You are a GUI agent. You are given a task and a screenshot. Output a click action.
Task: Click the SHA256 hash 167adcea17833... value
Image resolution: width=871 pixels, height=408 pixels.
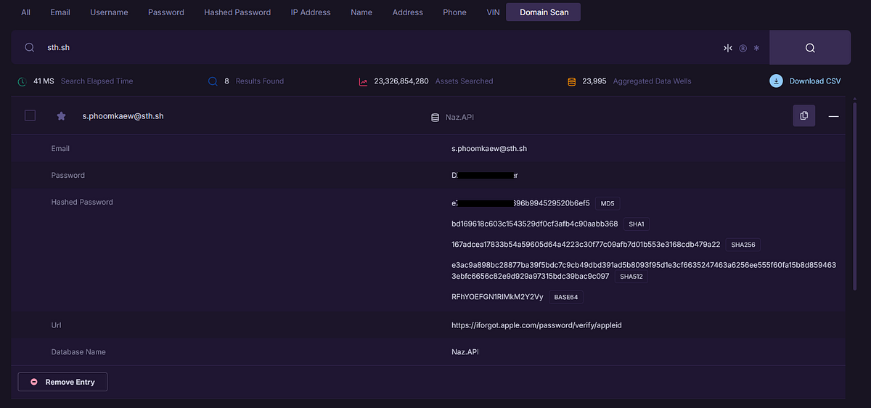tap(586, 245)
